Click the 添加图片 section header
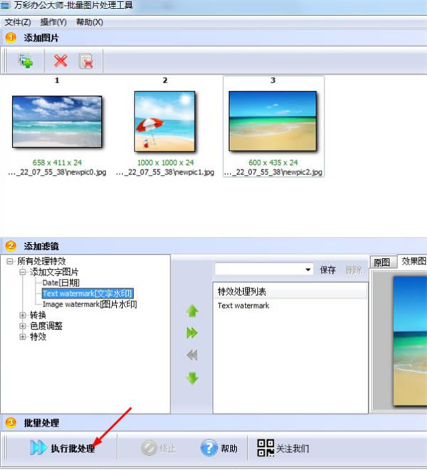The height and width of the screenshot is (470, 427). pos(41,38)
